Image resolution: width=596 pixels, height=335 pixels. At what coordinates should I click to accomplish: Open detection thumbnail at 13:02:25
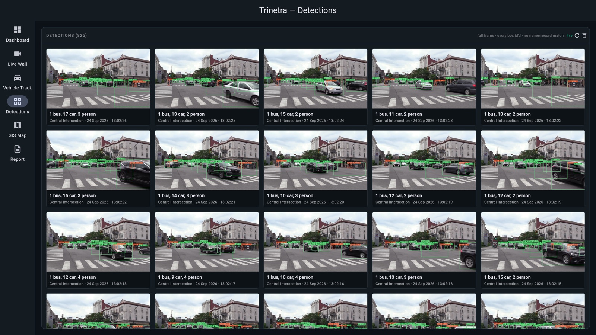(x=207, y=79)
